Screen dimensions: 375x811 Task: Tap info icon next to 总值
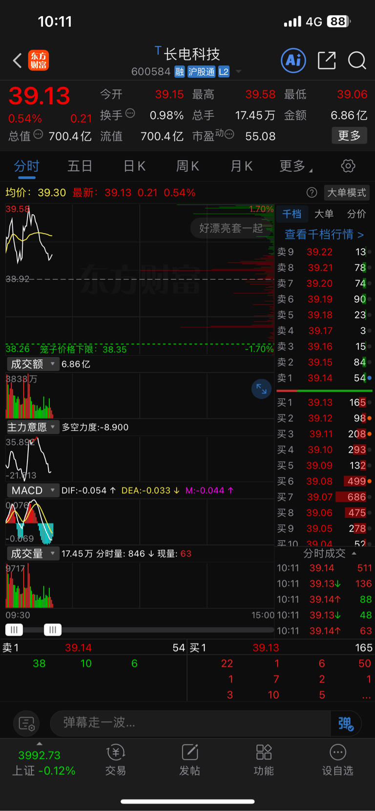click(x=38, y=135)
